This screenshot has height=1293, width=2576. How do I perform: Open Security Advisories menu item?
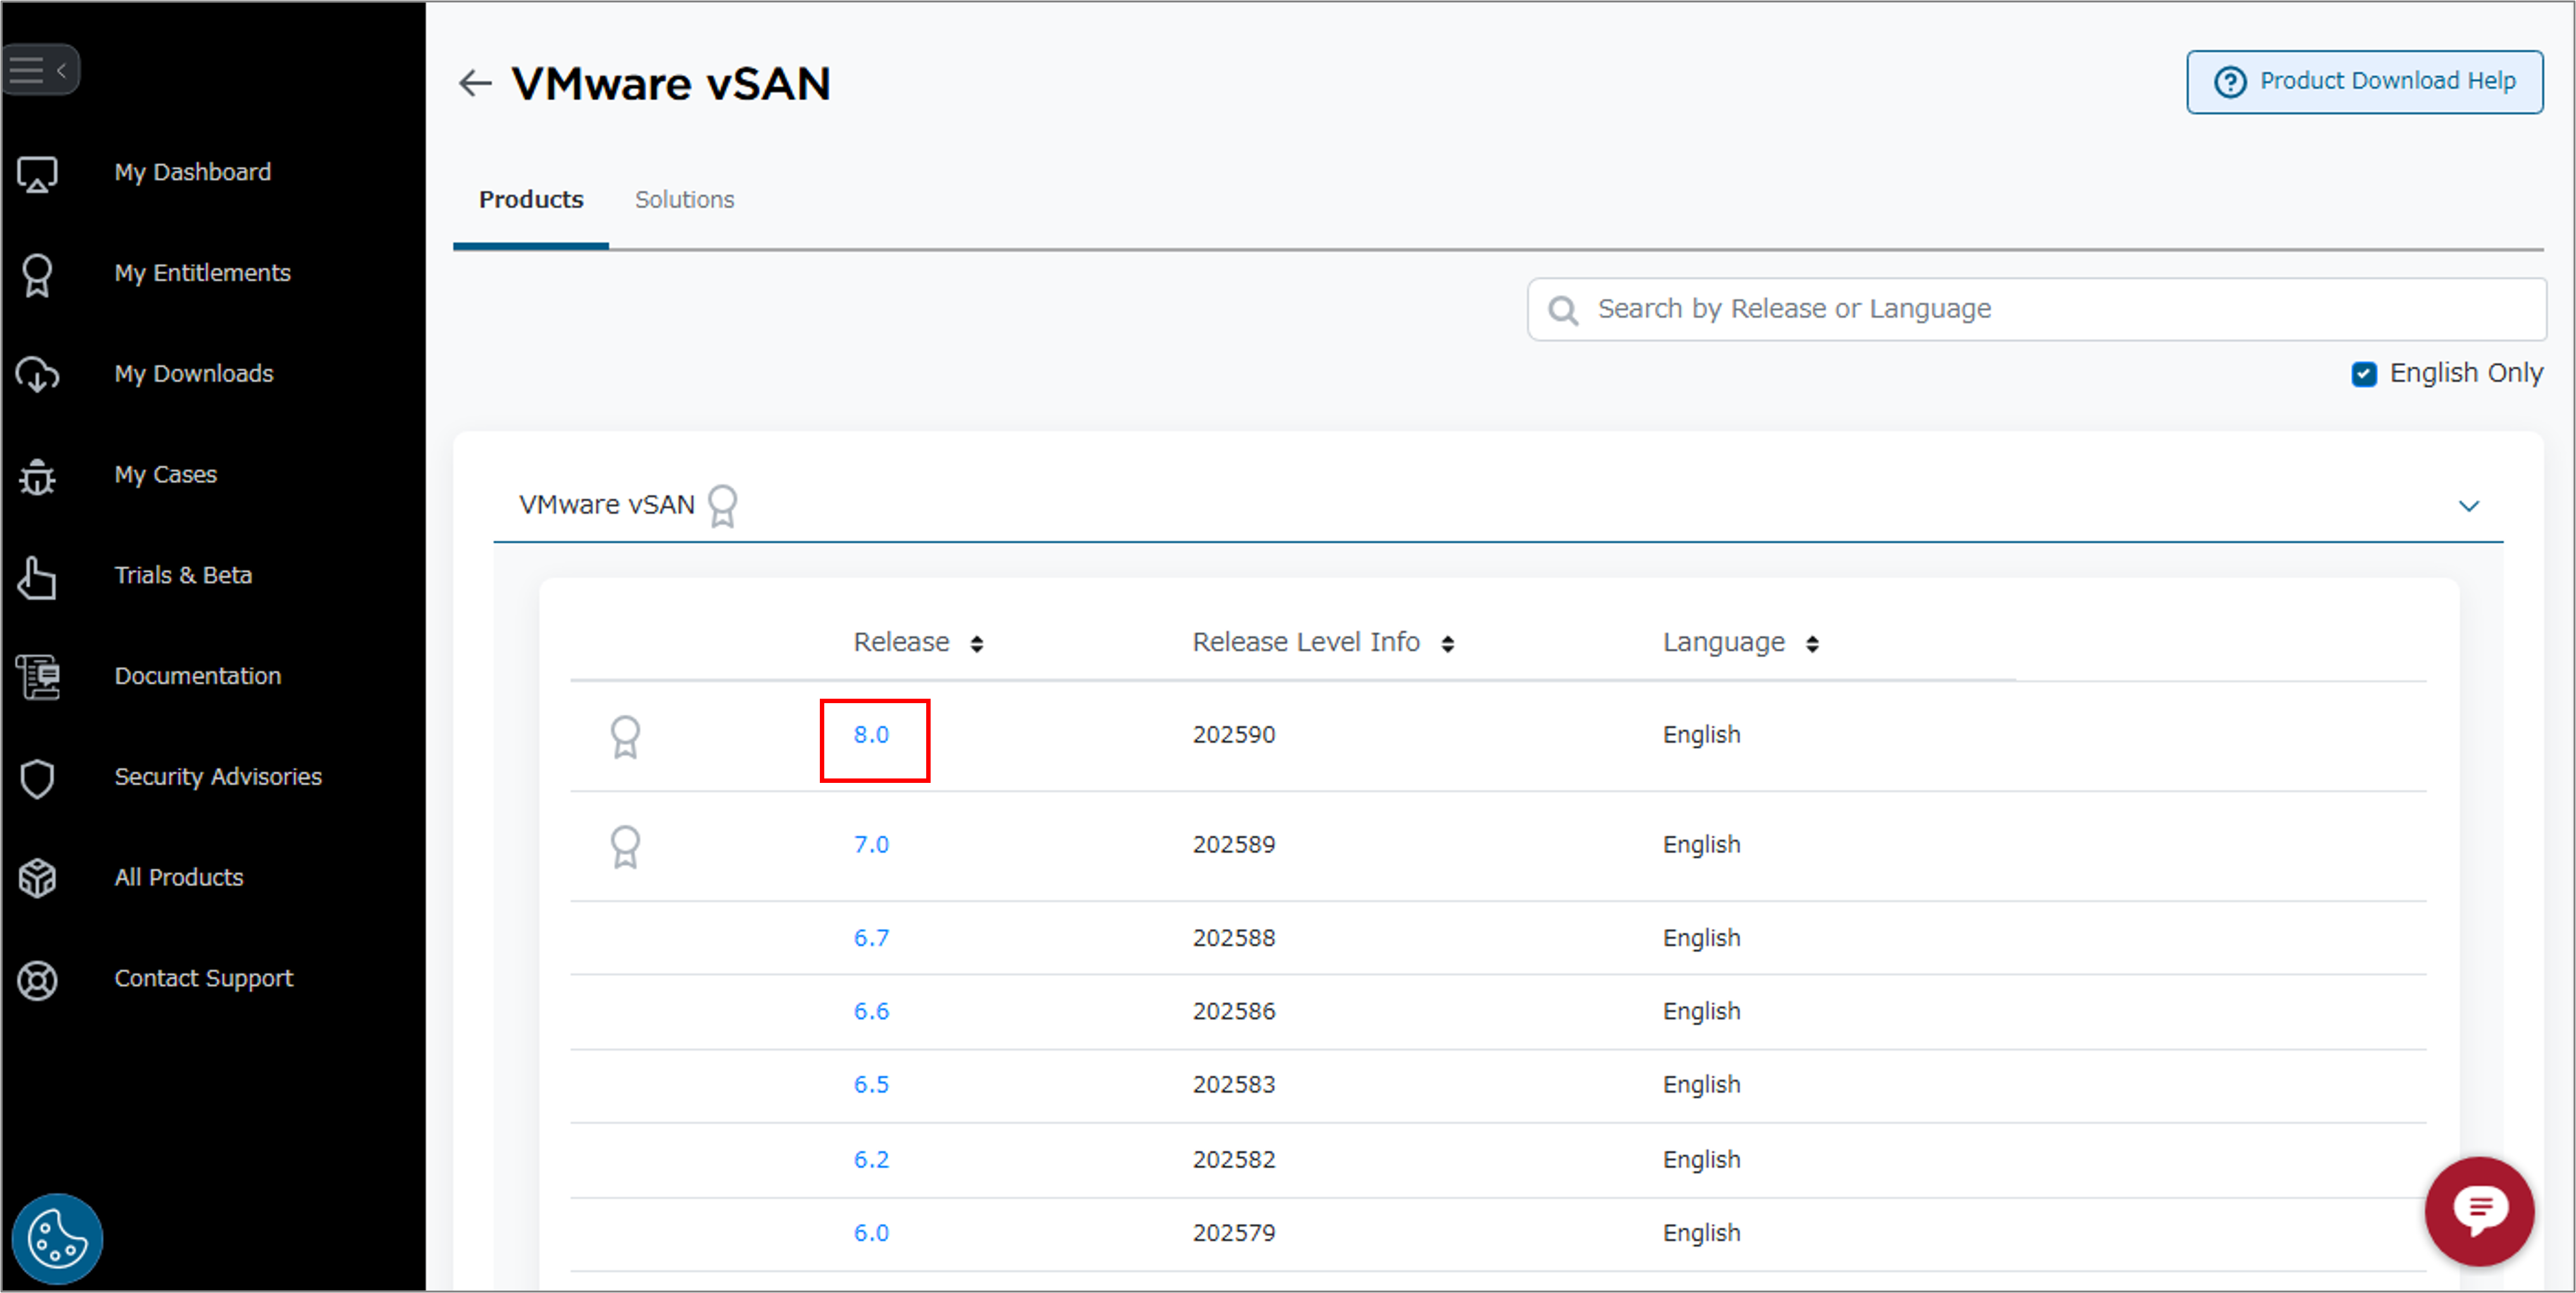218,777
